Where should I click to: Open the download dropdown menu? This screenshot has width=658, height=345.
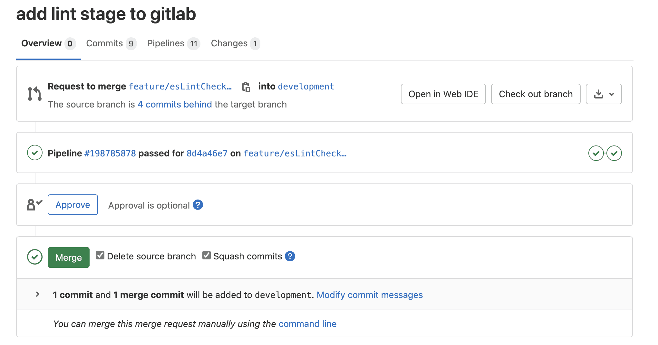tap(604, 94)
